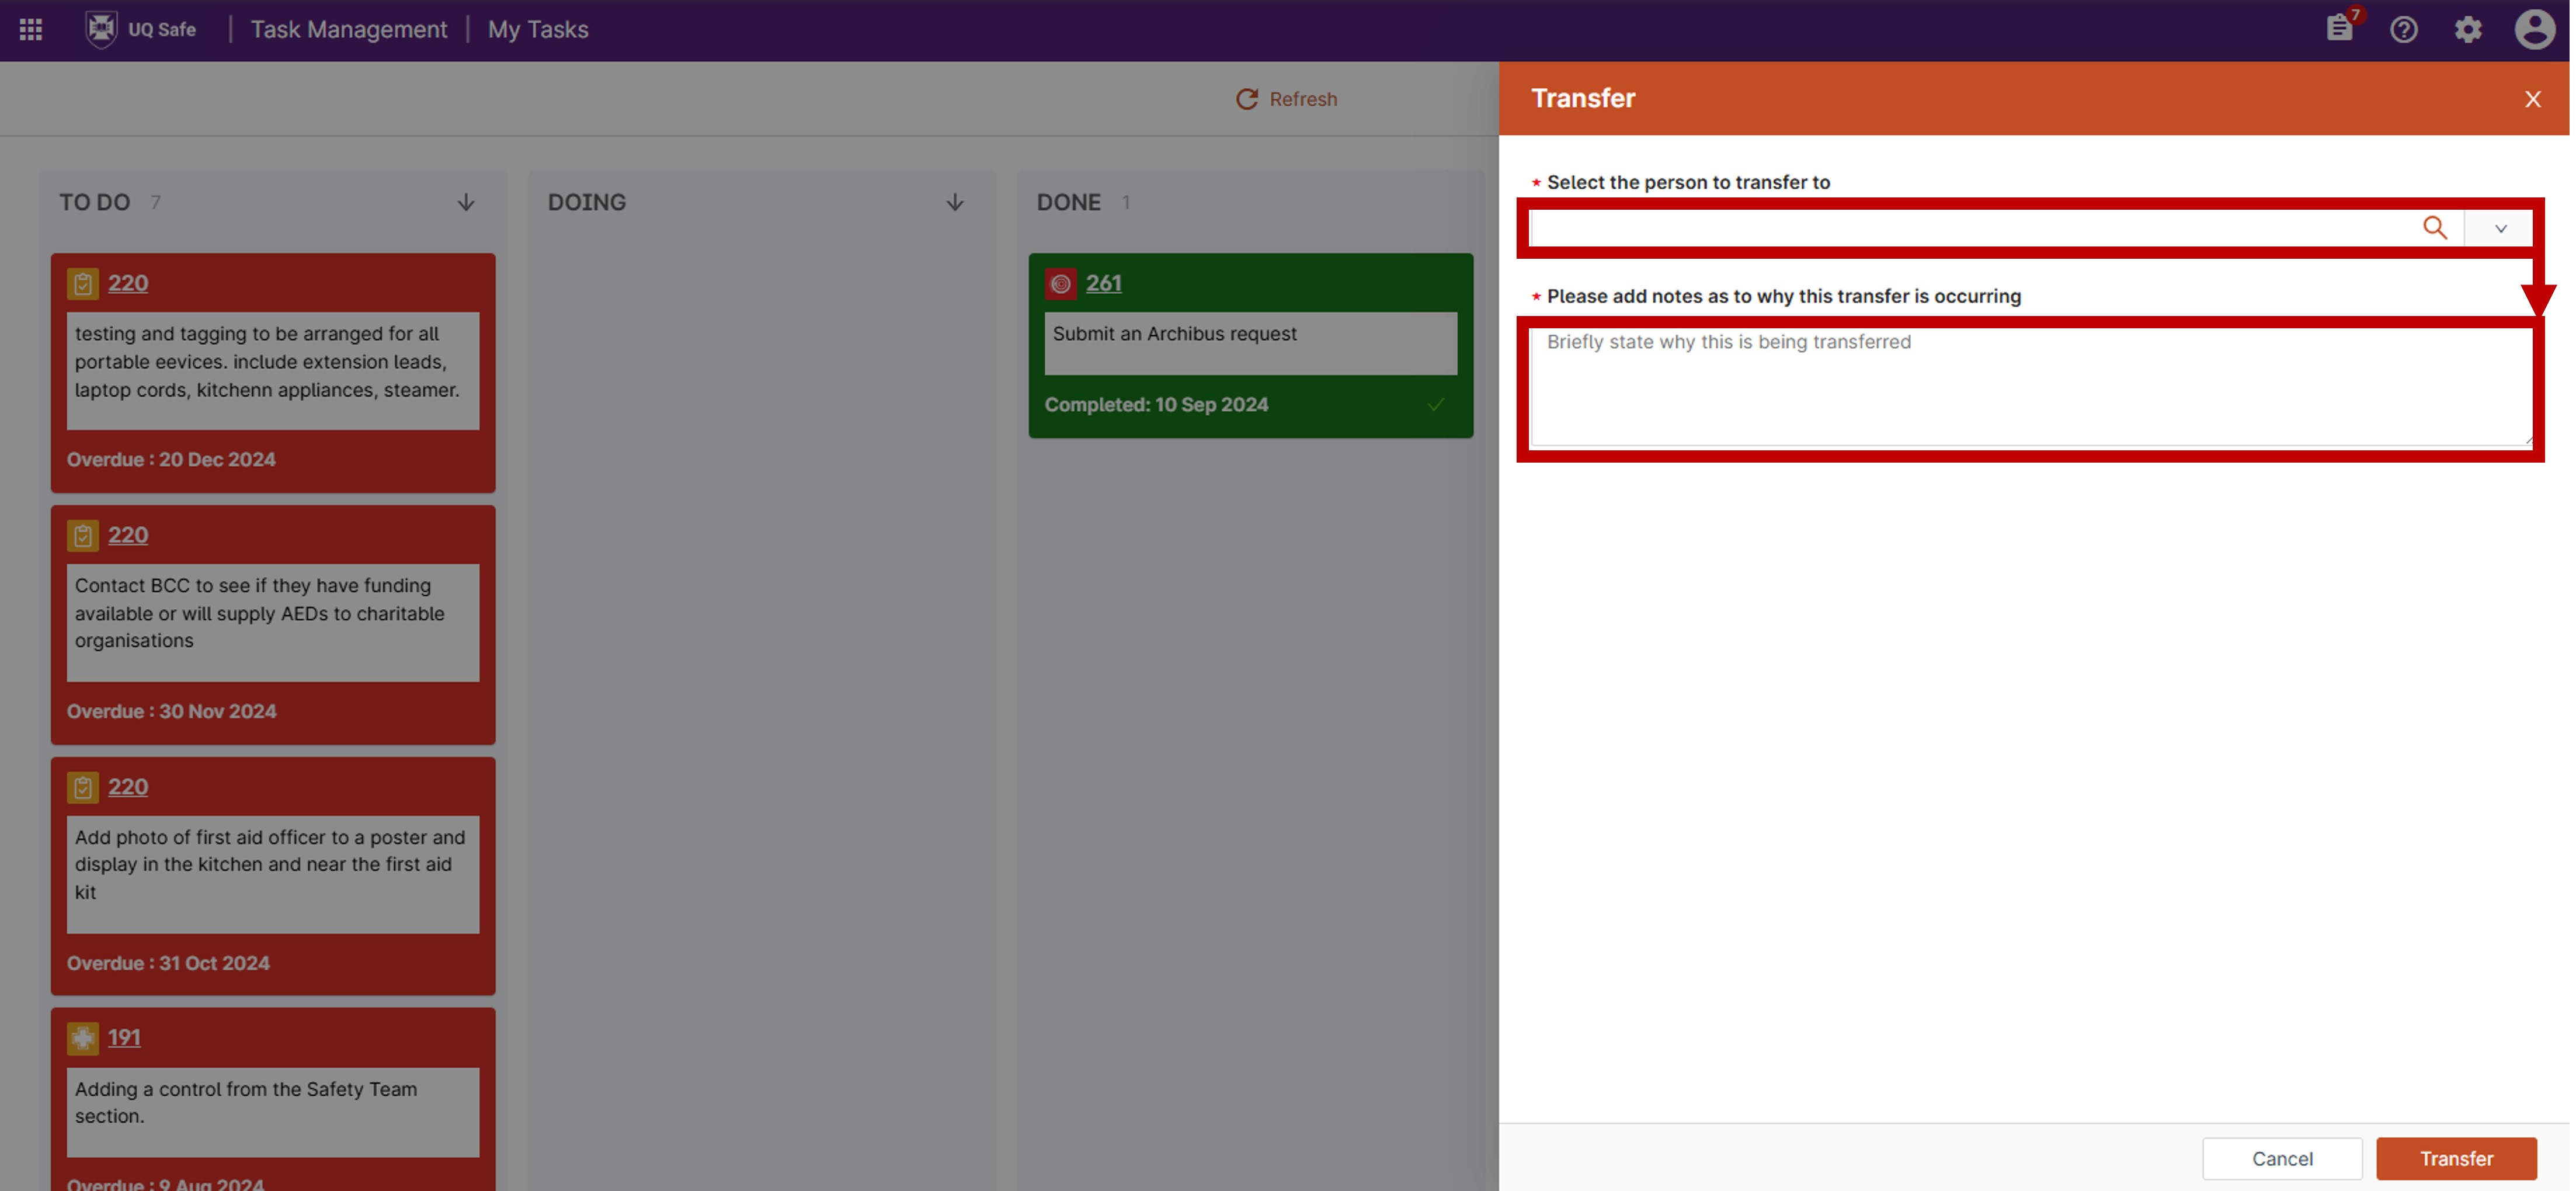Click clipboard icon on first aid poster card
Screen dimensions: 2576x1191
point(83,788)
